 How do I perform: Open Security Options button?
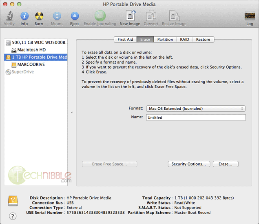point(189,164)
